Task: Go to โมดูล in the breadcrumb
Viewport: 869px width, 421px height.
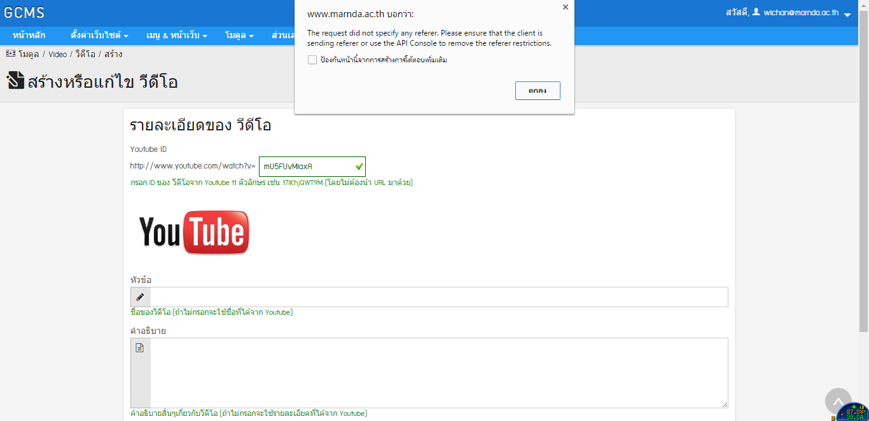Action: coord(29,55)
